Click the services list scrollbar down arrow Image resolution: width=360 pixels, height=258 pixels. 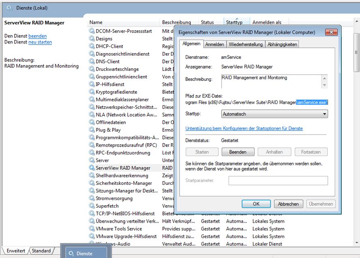point(357,243)
